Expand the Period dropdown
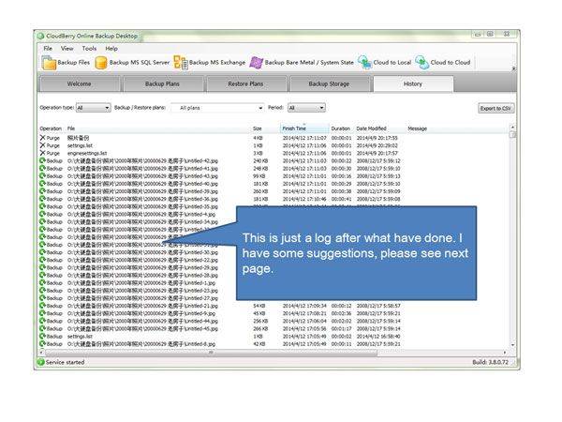Image resolution: width=562 pixels, height=422 pixels. click(306, 108)
